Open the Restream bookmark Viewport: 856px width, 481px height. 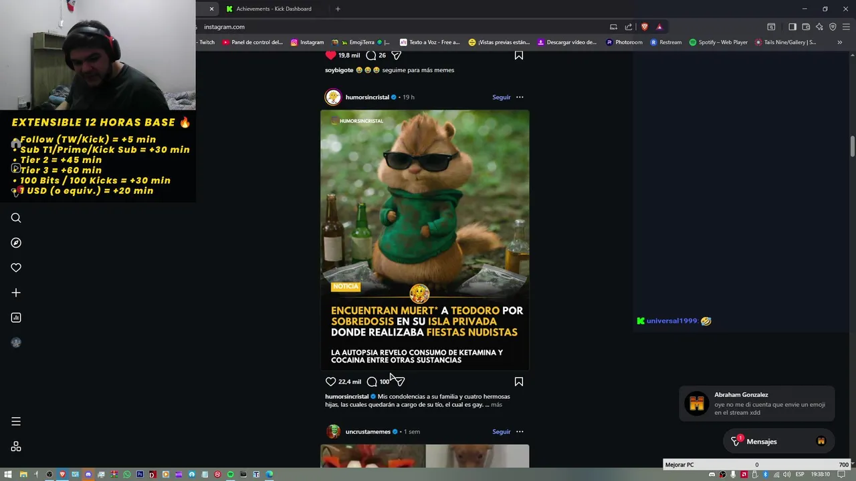665,42
